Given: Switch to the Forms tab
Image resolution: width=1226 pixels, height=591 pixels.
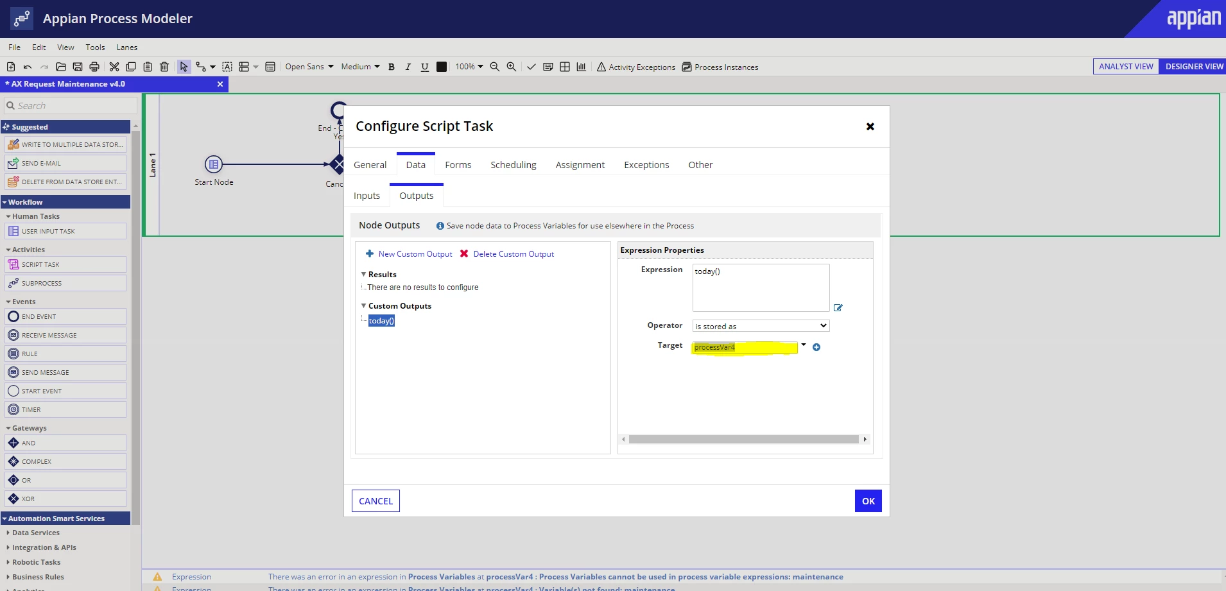Looking at the screenshot, I should [x=458, y=165].
